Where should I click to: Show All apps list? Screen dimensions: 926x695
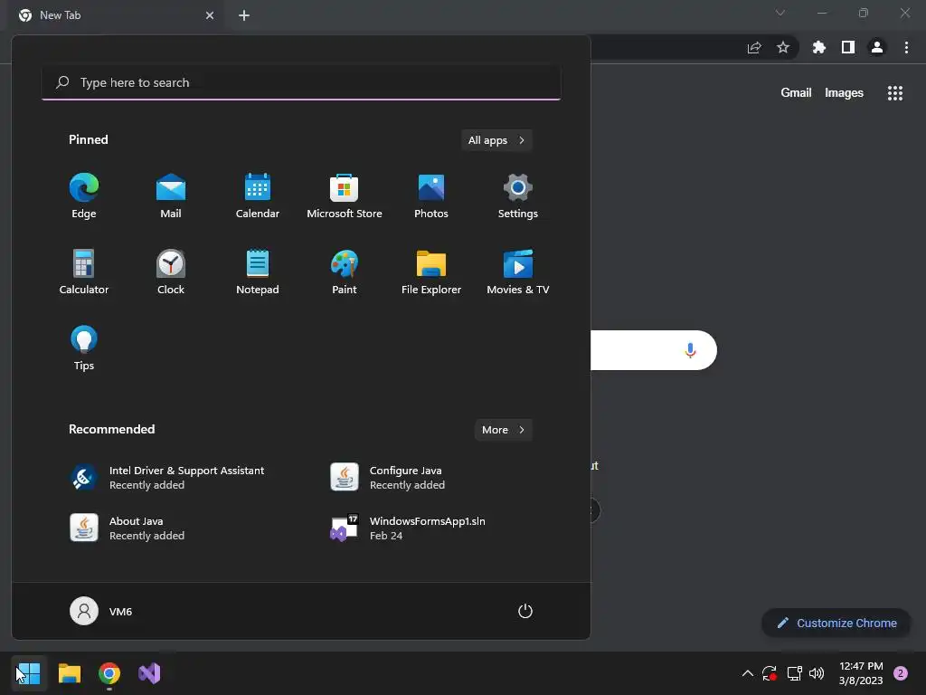point(496,140)
